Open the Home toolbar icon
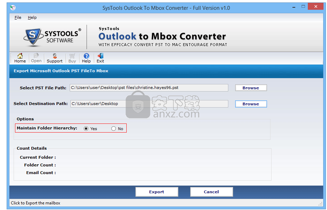 (x=20, y=58)
